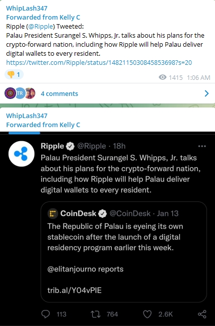Expand comments using the right chevron arrow
The height and width of the screenshot is (326, 215).
pos(206,93)
